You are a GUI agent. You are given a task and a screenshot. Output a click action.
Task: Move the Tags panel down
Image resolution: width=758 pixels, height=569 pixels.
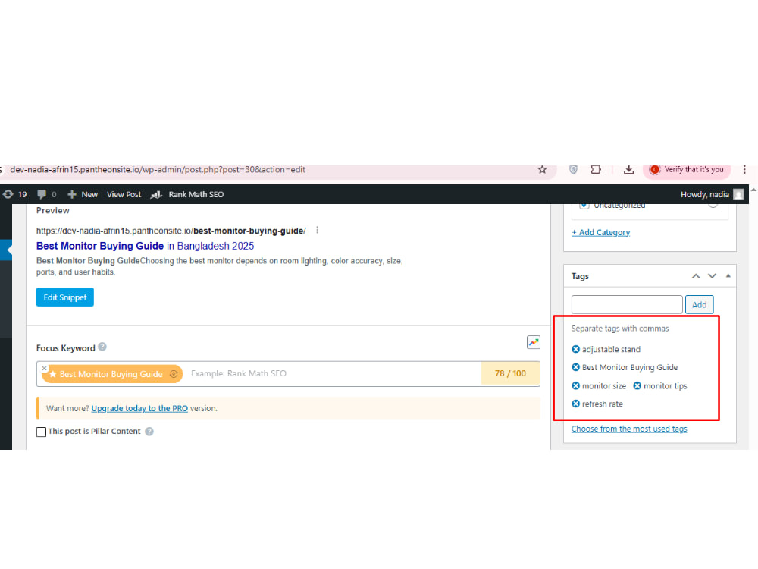tap(712, 276)
